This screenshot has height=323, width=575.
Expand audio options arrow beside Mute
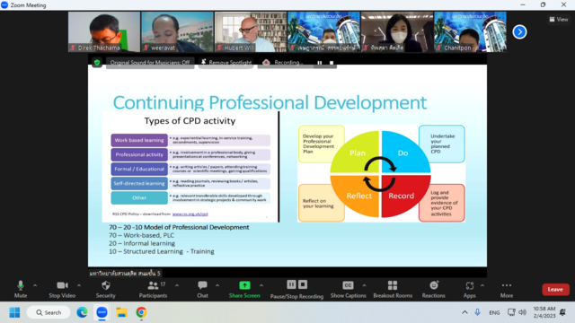(35, 285)
